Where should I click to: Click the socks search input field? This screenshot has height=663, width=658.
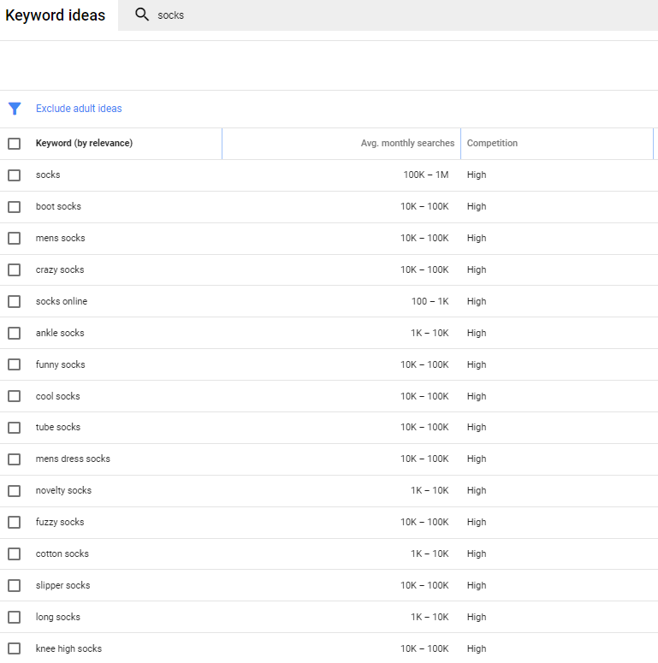[x=388, y=15]
